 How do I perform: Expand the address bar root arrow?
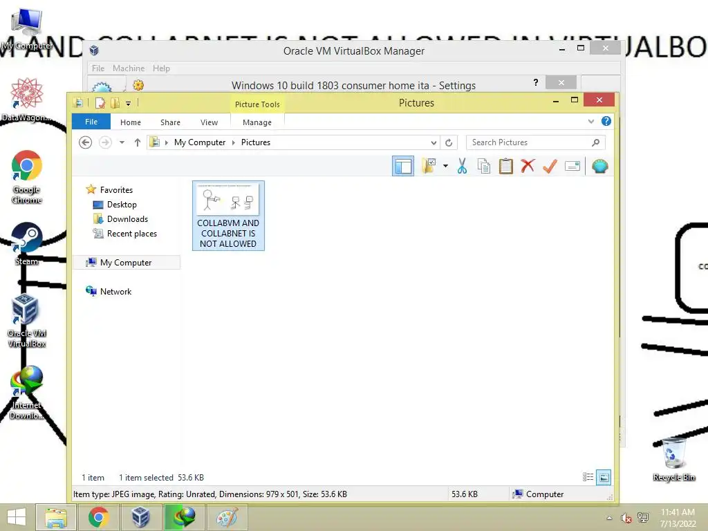click(166, 142)
